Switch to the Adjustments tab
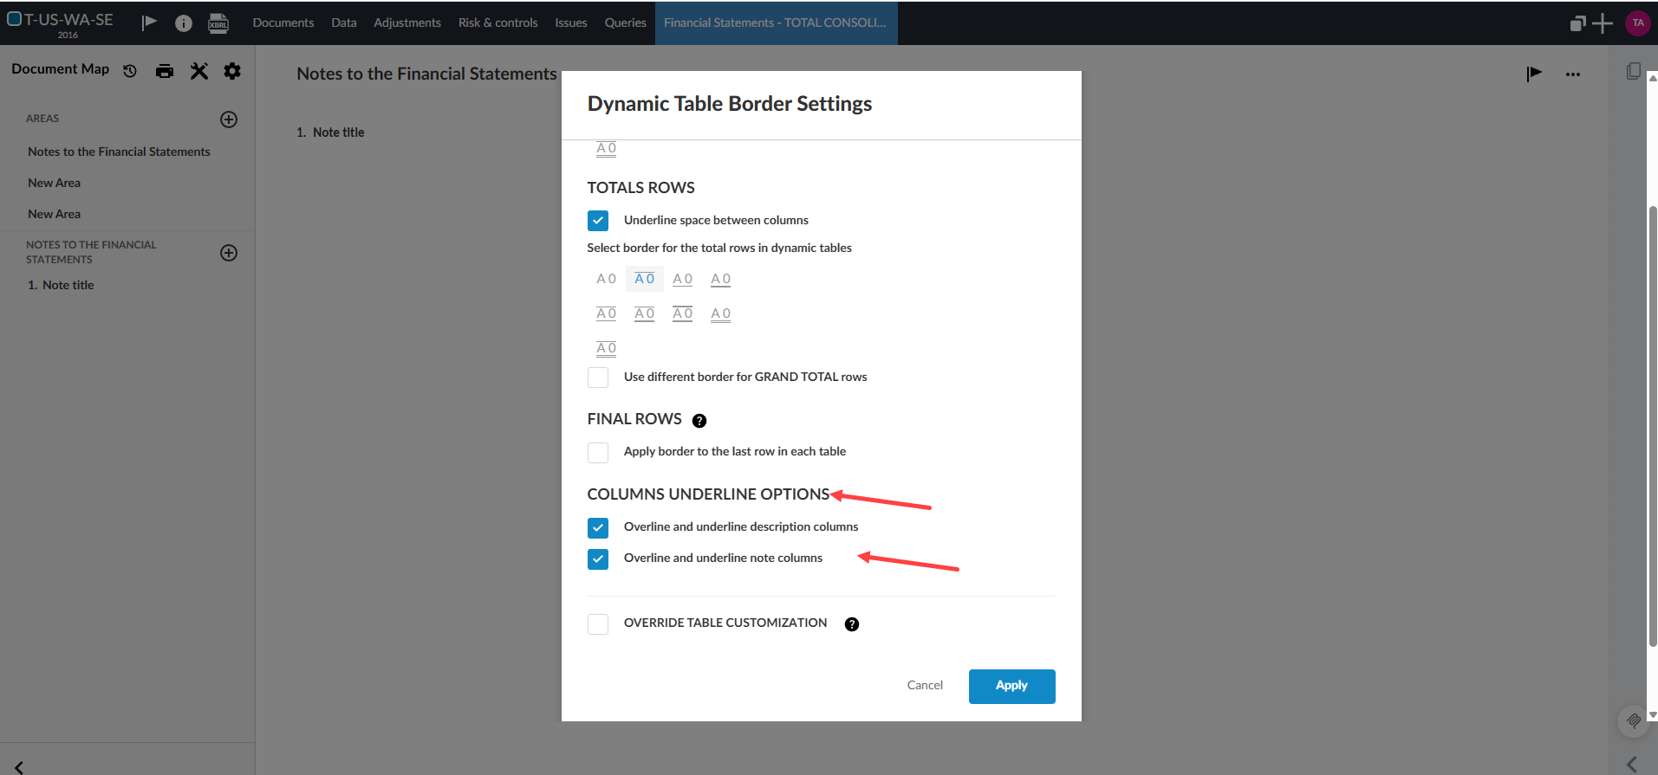The width and height of the screenshot is (1658, 775). (407, 23)
